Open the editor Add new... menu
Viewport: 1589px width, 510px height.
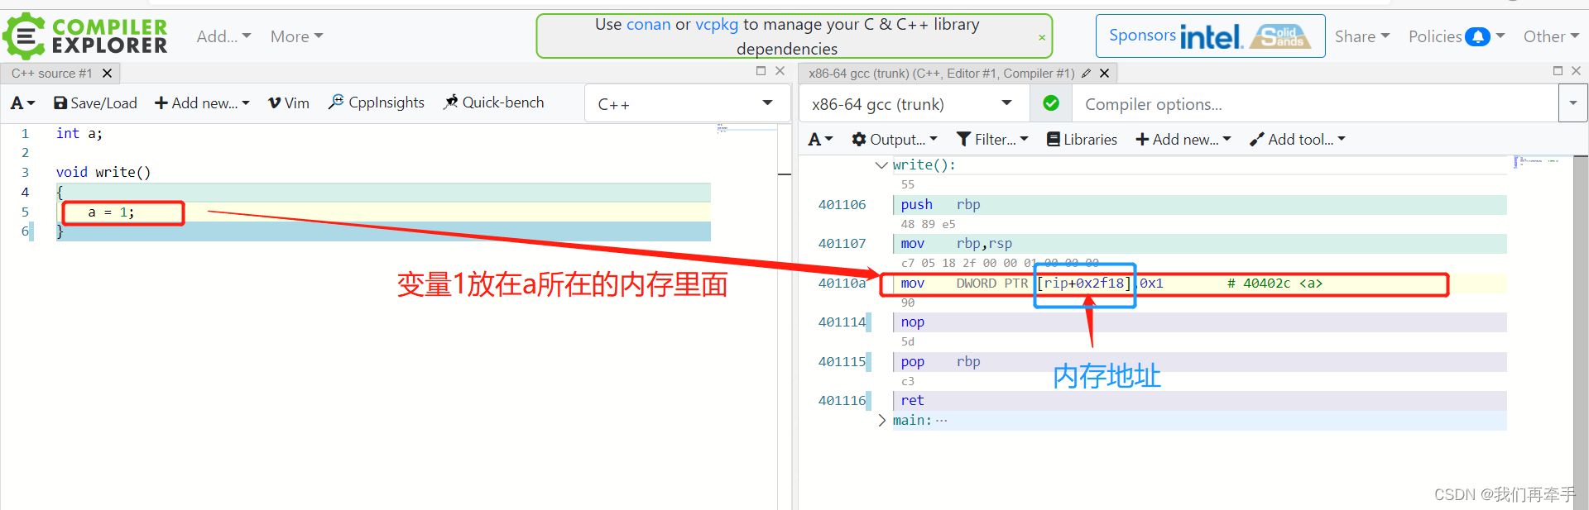point(202,103)
